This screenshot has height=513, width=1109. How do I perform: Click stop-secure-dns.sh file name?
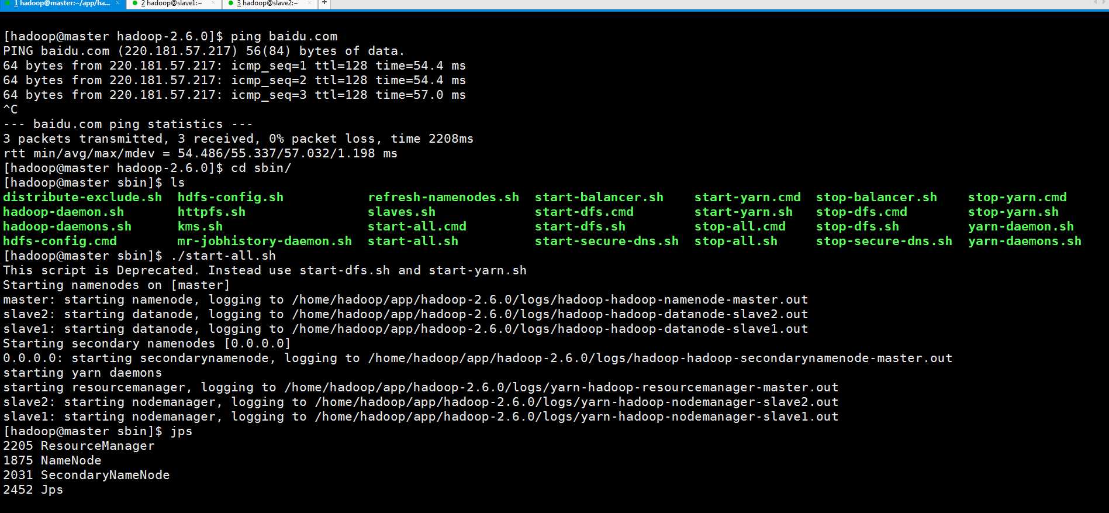coord(884,241)
